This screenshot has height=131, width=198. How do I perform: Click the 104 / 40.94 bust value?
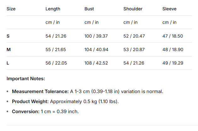click(96, 50)
